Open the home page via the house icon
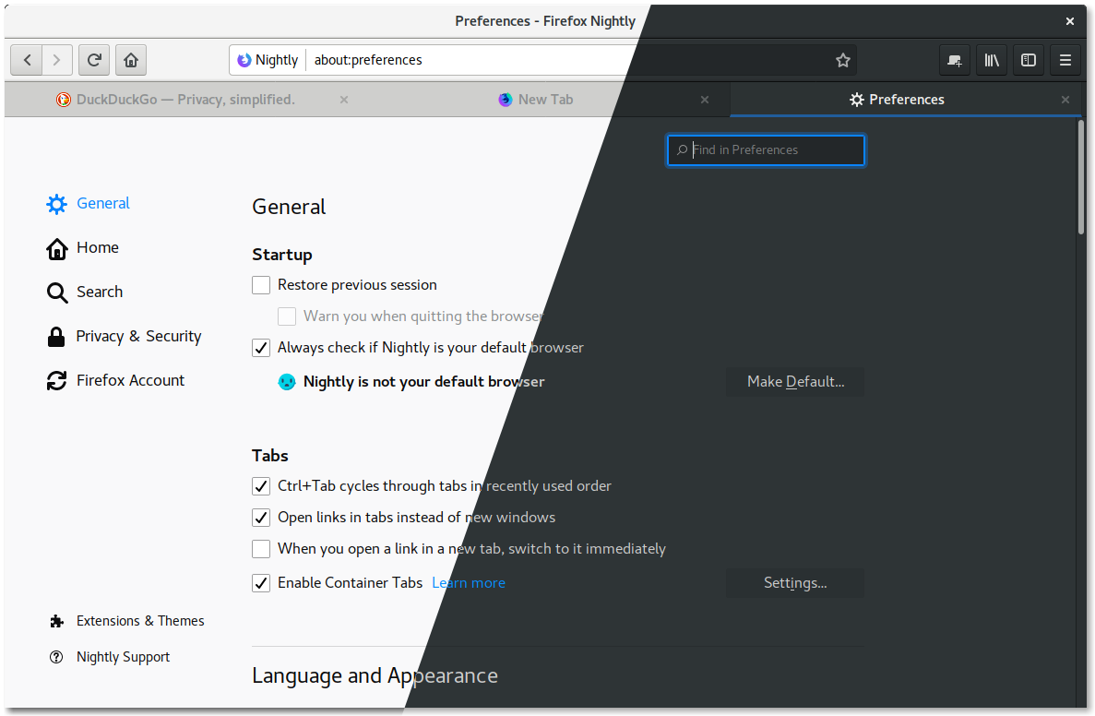1095x716 pixels. point(131,60)
